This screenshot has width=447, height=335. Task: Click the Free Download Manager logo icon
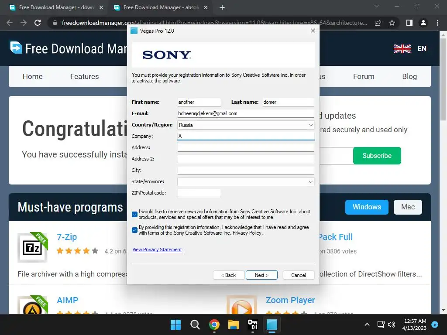pyautogui.click(x=16, y=48)
